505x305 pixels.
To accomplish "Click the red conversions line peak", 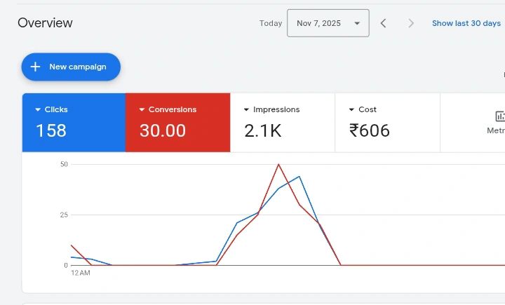I will pos(278,165).
